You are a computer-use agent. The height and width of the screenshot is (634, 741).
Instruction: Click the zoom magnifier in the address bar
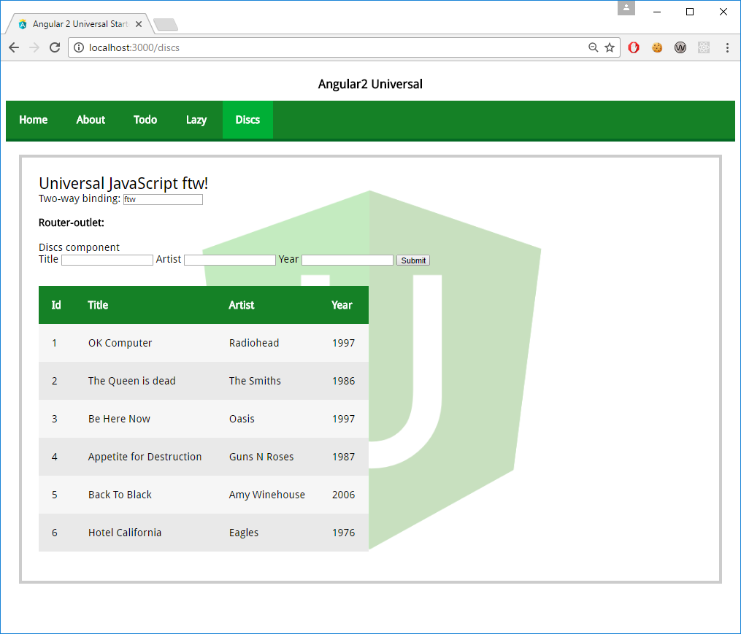tap(593, 47)
